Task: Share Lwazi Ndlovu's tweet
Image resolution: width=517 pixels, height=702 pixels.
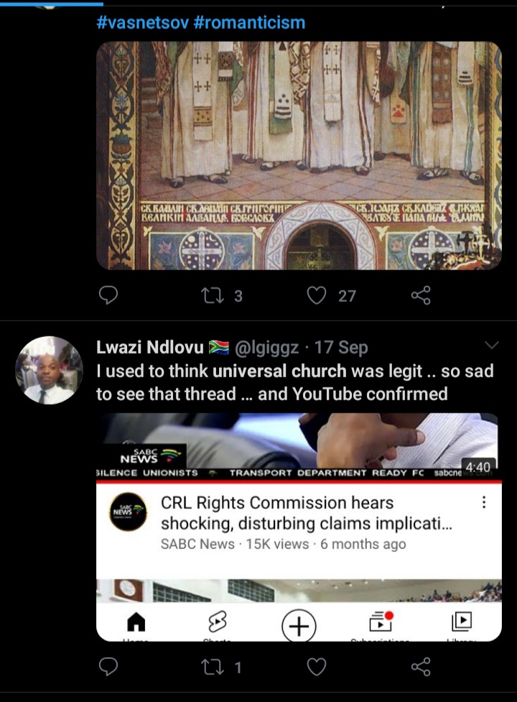Action: 421,667
